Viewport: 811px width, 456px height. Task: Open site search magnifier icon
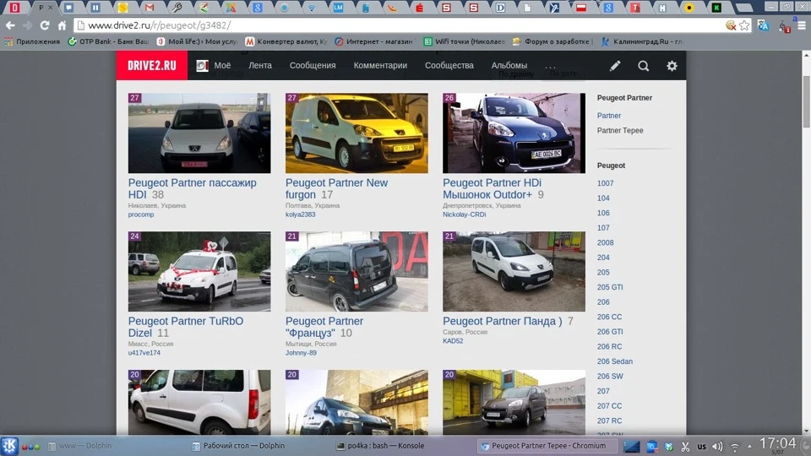click(643, 66)
